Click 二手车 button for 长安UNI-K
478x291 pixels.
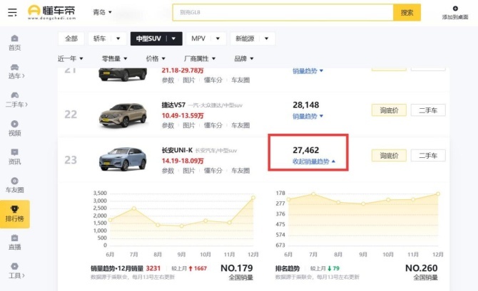pos(428,155)
